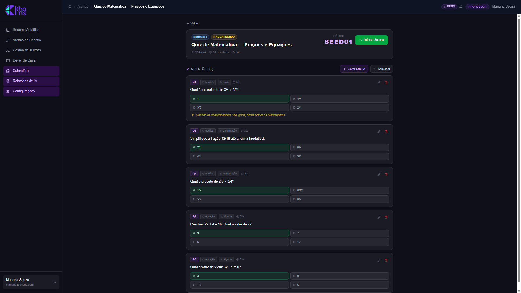Click the Q1 hint about denominadores iguais

(241, 115)
